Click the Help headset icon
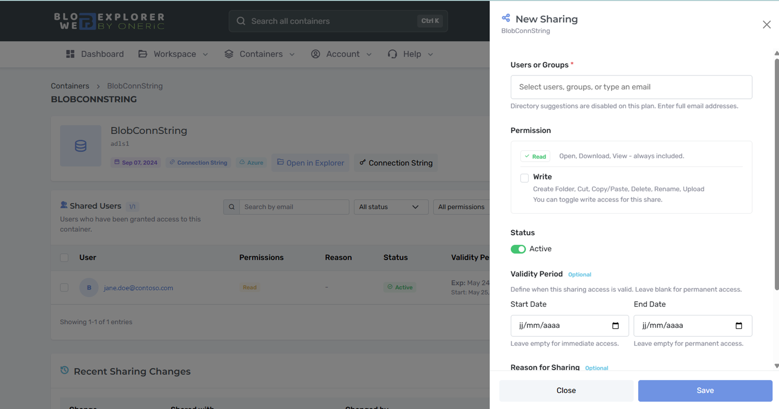779x409 pixels. tap(392, 54)
